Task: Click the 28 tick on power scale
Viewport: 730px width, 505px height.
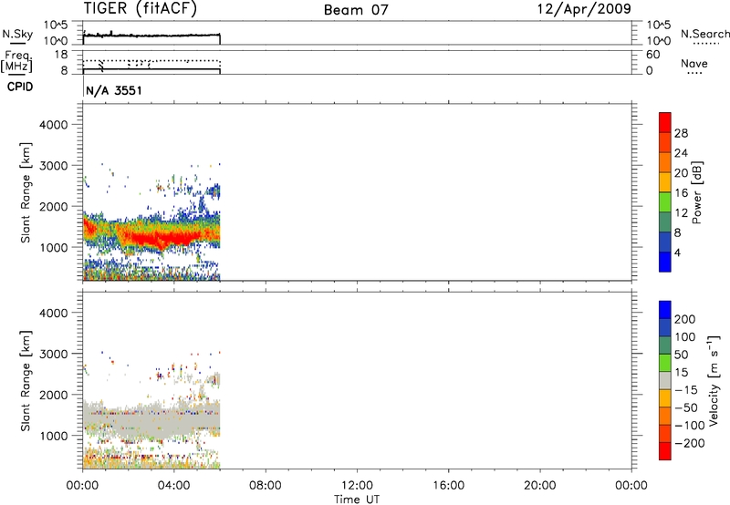Action: pos(681,133)
